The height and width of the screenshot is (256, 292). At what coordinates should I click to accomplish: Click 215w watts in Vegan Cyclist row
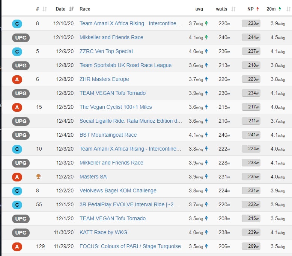point(224,107)
